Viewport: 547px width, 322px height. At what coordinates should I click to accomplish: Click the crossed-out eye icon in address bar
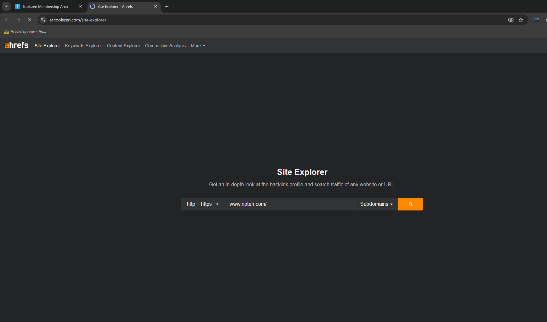(x=511, y=20)
